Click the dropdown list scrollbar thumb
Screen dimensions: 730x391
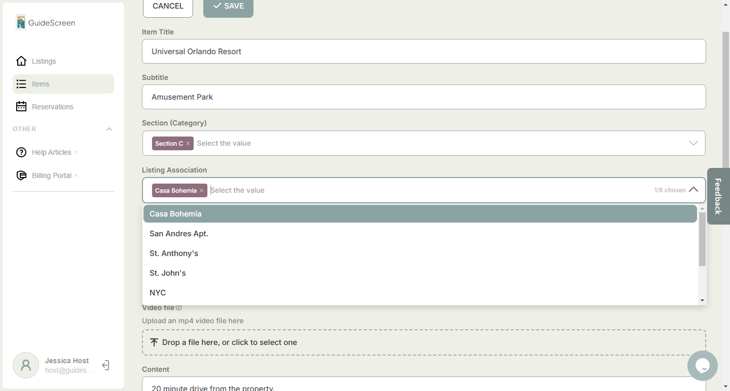(x=702, y=239)
